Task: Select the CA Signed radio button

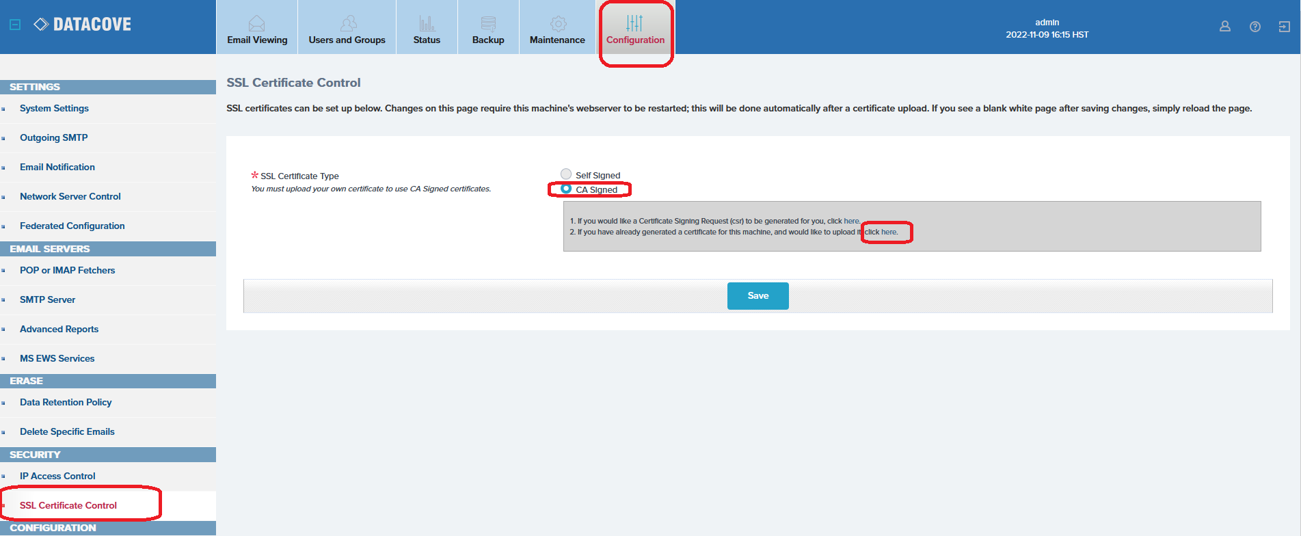Action: click(x=566, y=189)
